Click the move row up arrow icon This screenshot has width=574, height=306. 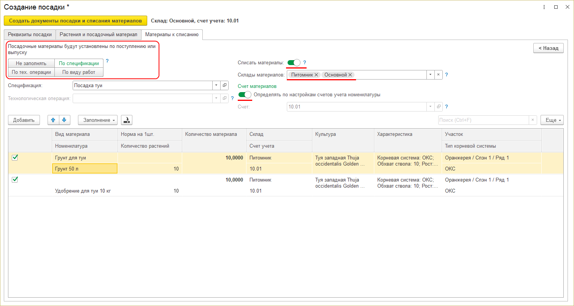click(x=53, y=120)
